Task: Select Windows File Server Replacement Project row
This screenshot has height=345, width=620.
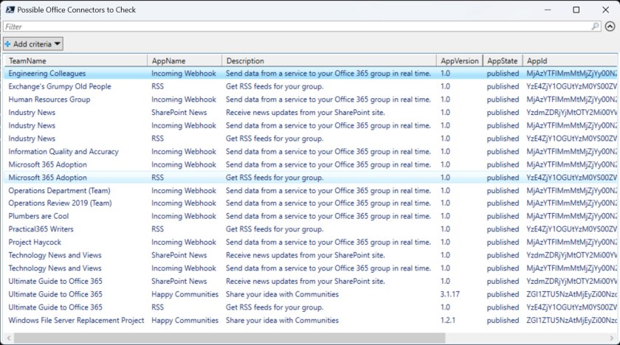Action: tap(311, 321)
